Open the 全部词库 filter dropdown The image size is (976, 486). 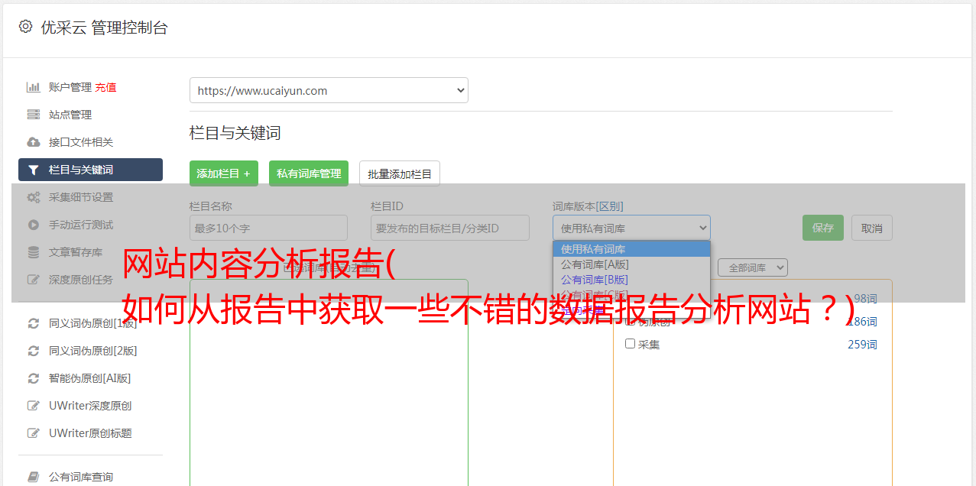pos(752,267)
